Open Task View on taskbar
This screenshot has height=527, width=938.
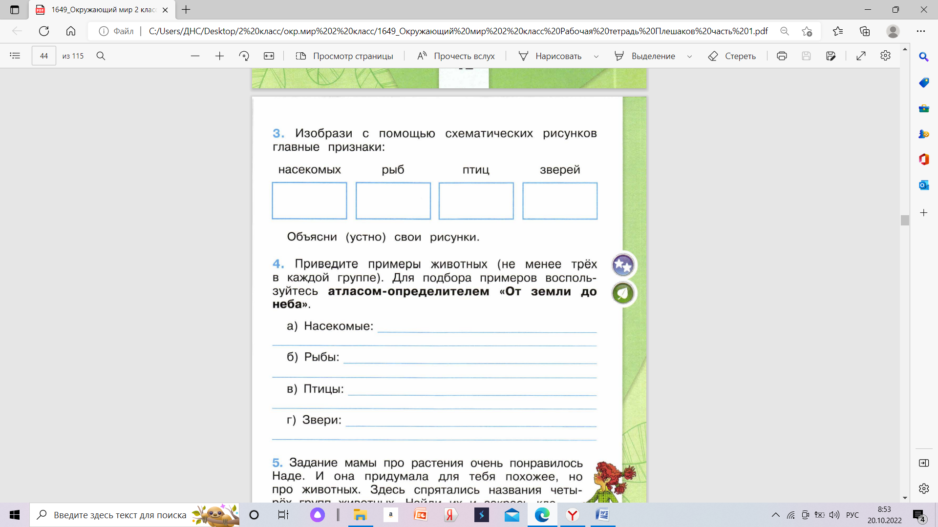pos(283,515)
